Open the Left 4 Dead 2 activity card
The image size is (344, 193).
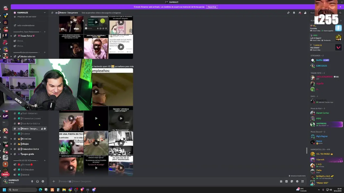pyautogui.click(x=326, y=38)
